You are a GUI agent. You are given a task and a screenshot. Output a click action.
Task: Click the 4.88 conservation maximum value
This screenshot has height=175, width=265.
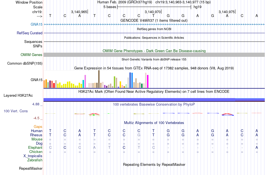(x=36, y=104)
